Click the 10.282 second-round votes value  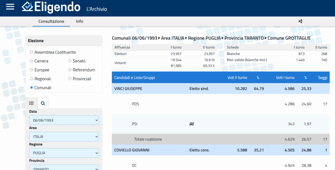(x=241, y=88)
